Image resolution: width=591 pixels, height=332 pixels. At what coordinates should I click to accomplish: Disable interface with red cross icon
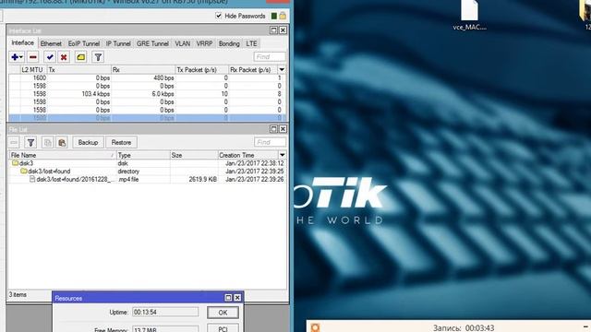tap(64, 57)
